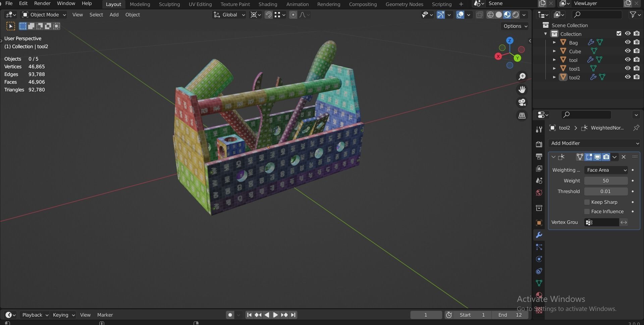644x325 pixels.
Task: Switch to the Shading workspace tab
Action: point(268,4)
